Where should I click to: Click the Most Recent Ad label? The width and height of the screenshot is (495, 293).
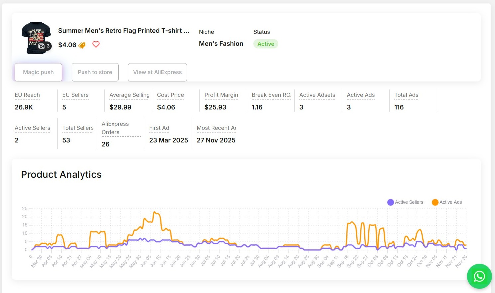tap(216, 128)
